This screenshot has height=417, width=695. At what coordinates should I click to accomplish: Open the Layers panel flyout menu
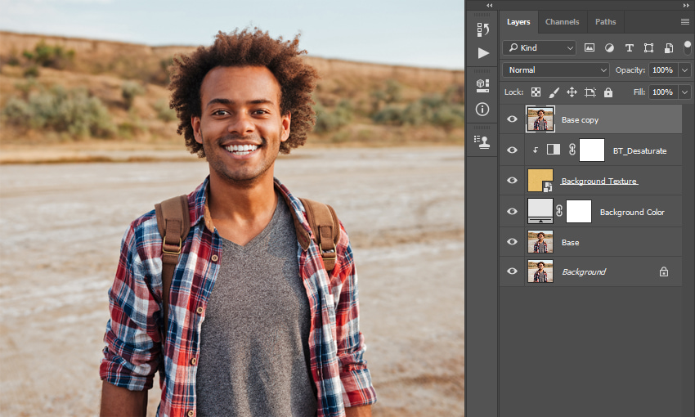point(685,22)
